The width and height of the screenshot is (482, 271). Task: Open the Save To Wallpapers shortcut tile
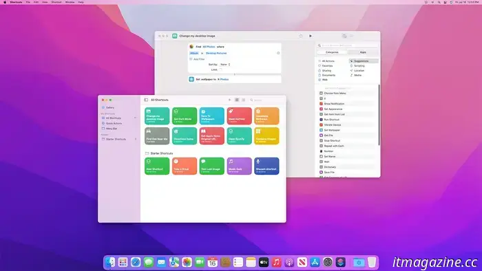click(212, 116)
